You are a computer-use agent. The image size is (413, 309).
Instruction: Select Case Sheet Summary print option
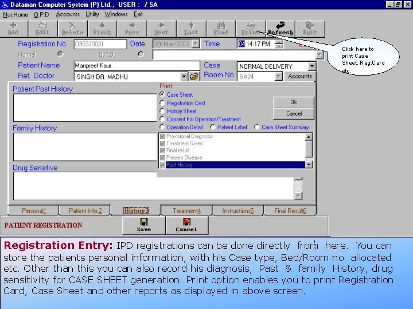click(x=256, y=127)
